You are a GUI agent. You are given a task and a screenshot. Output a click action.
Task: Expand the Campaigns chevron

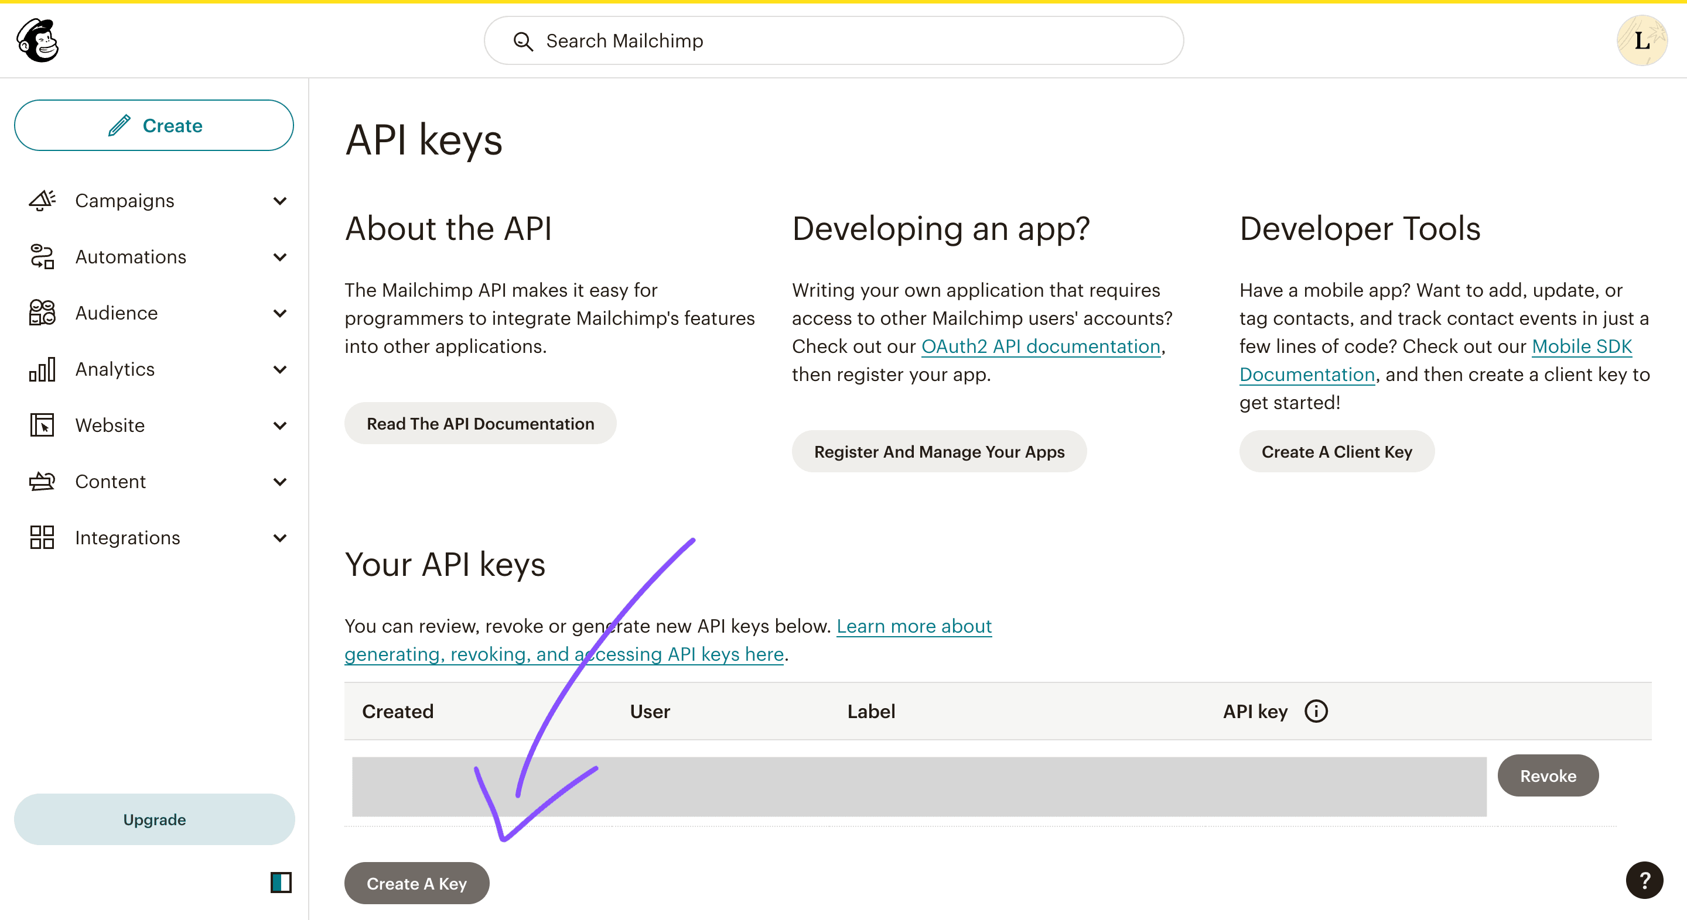coord(281,201)
